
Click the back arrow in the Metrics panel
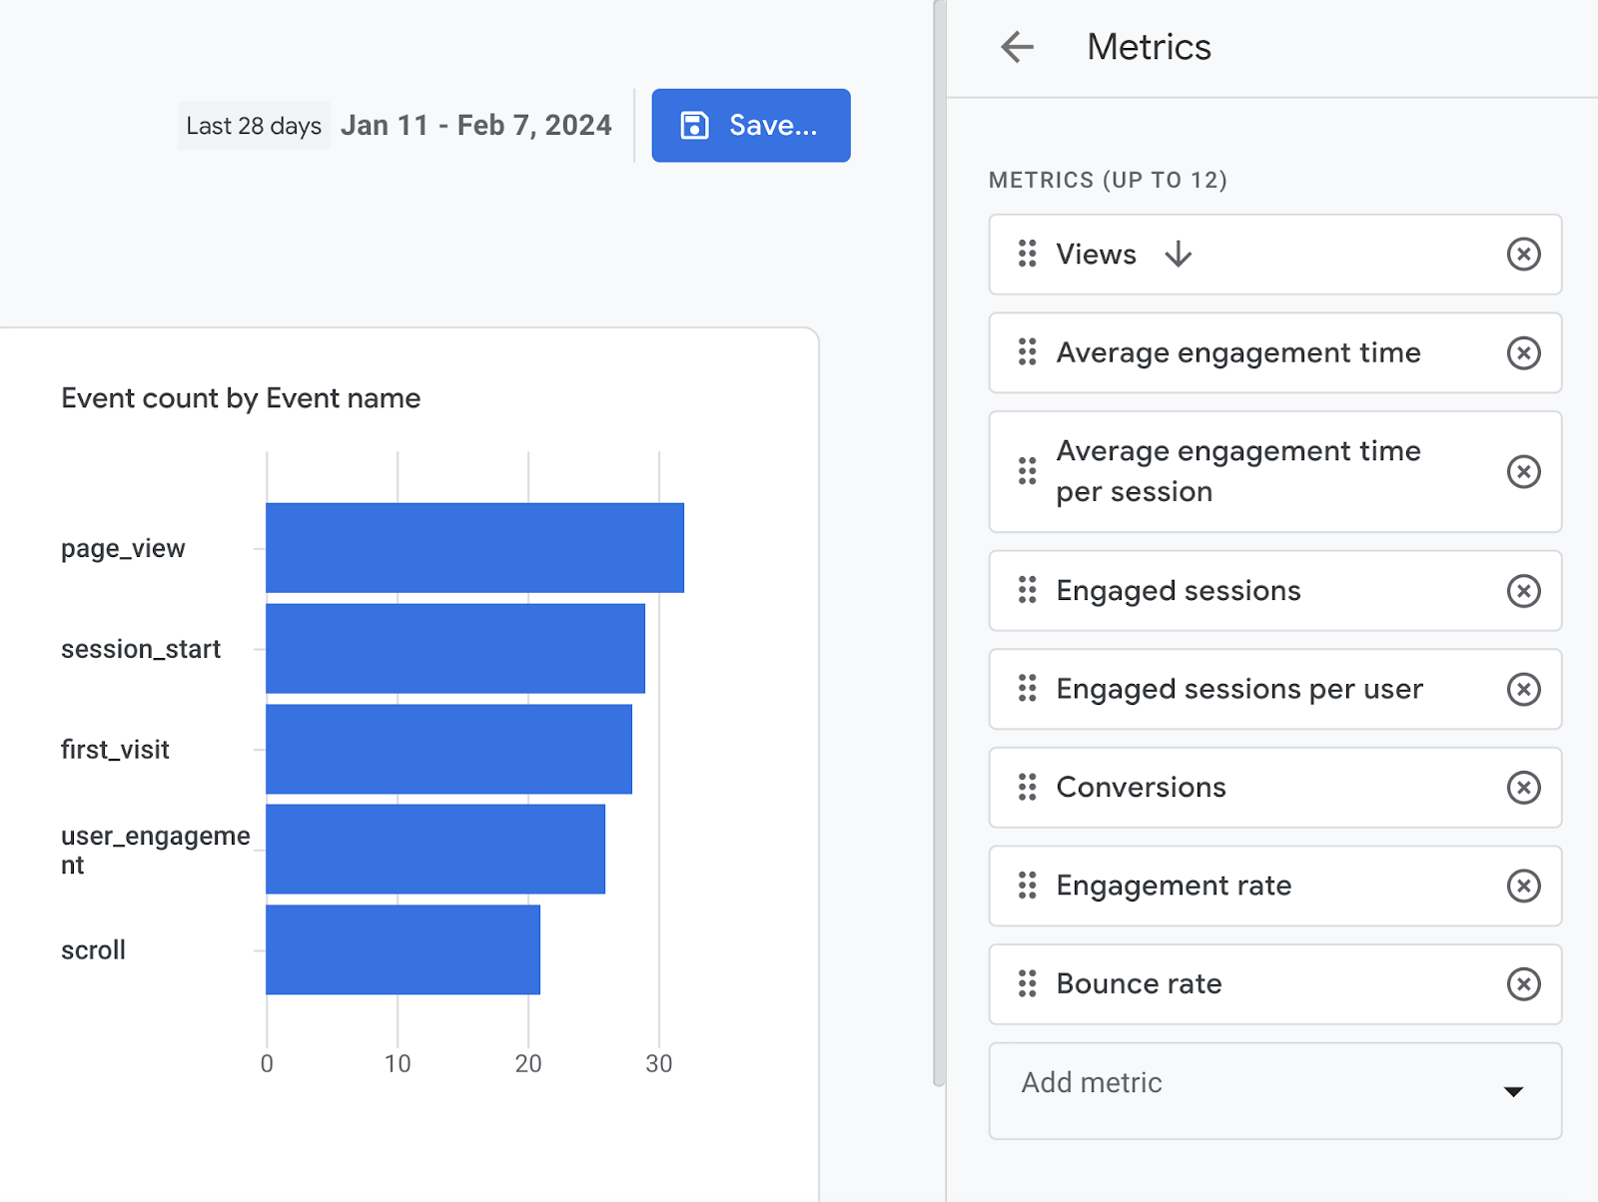1017,47
